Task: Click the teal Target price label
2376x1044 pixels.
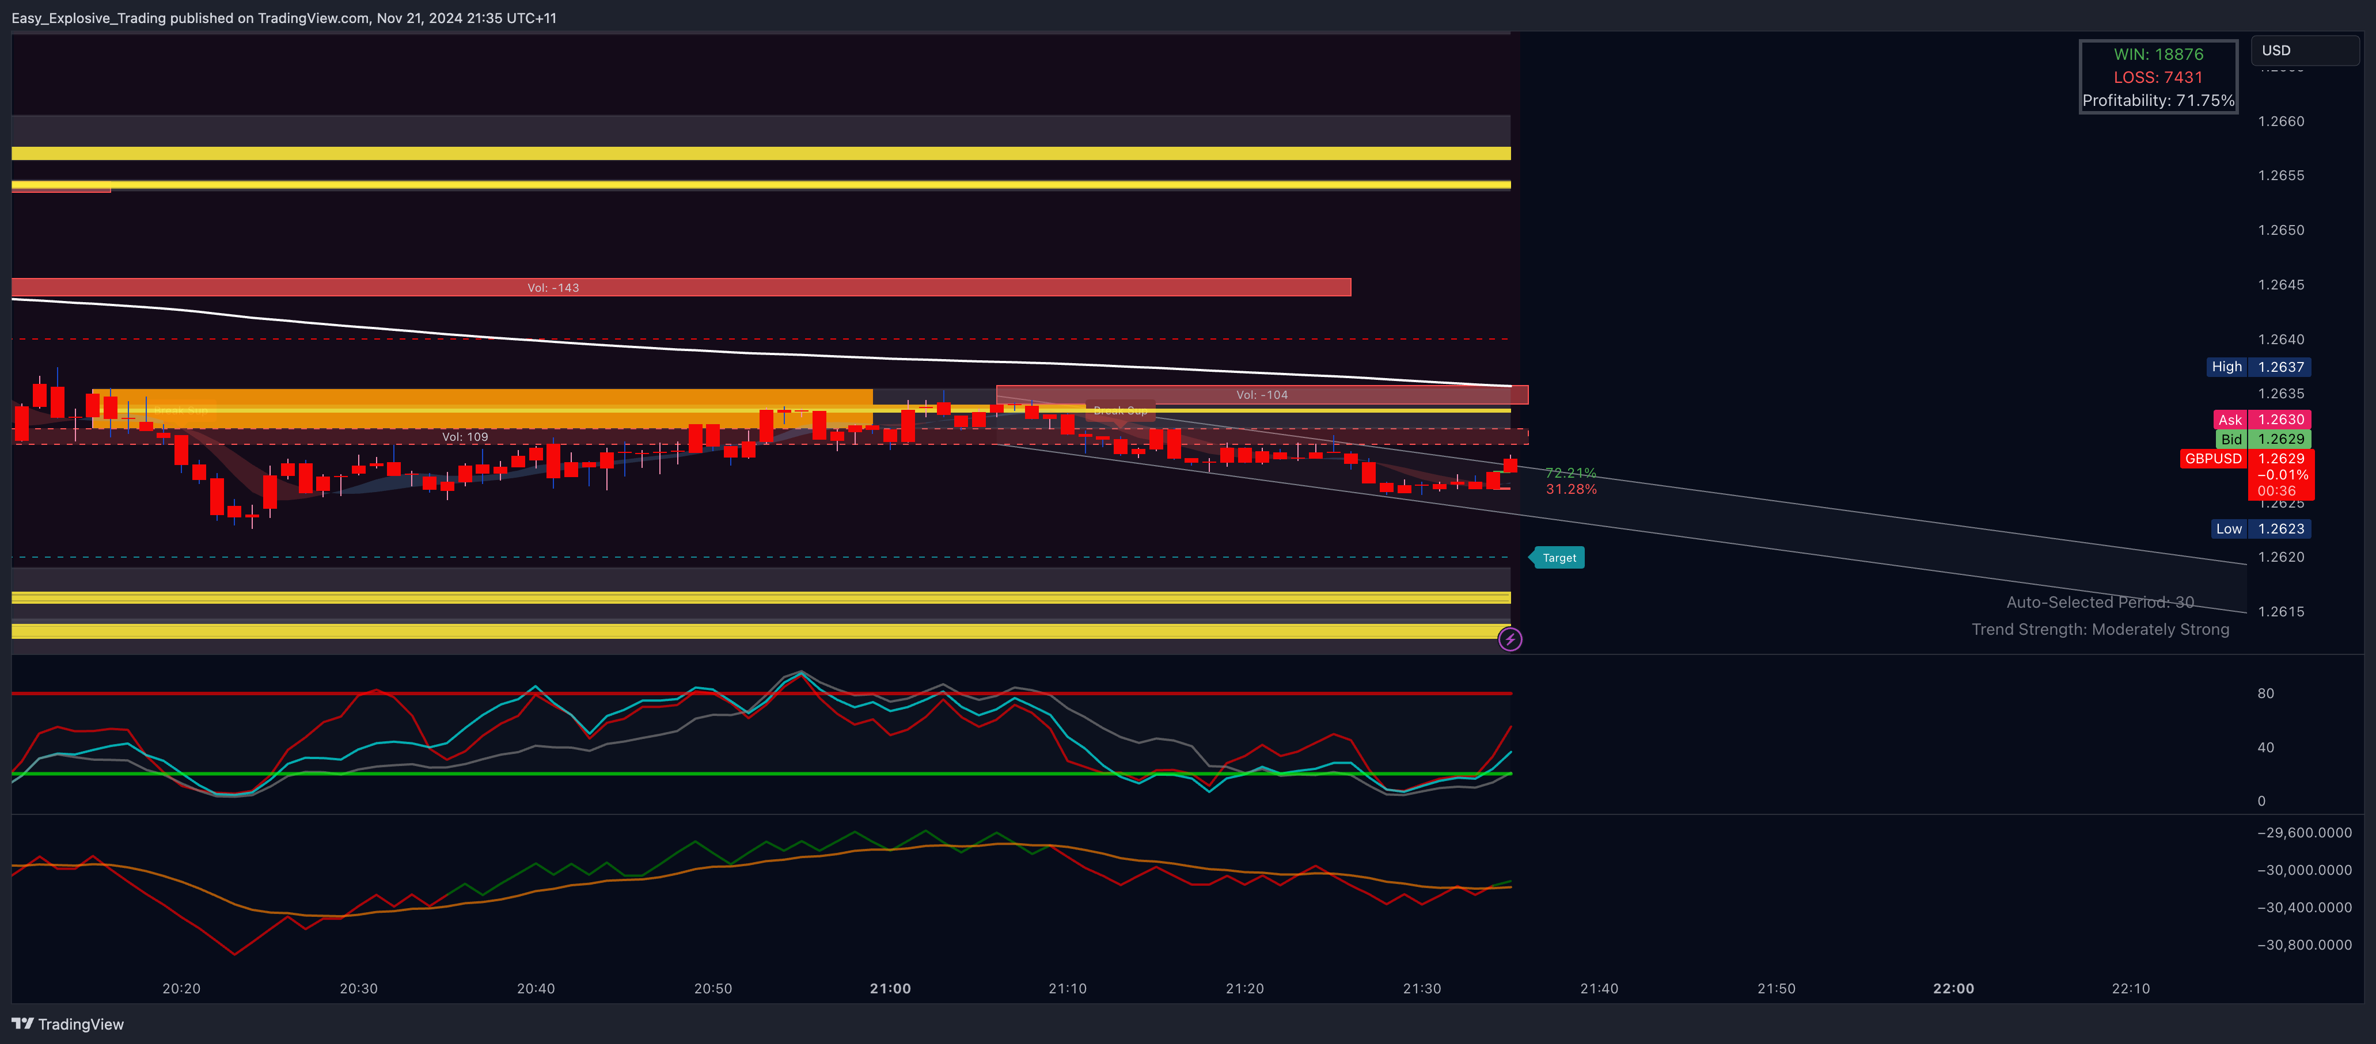Action: [x=1558, y=558]
